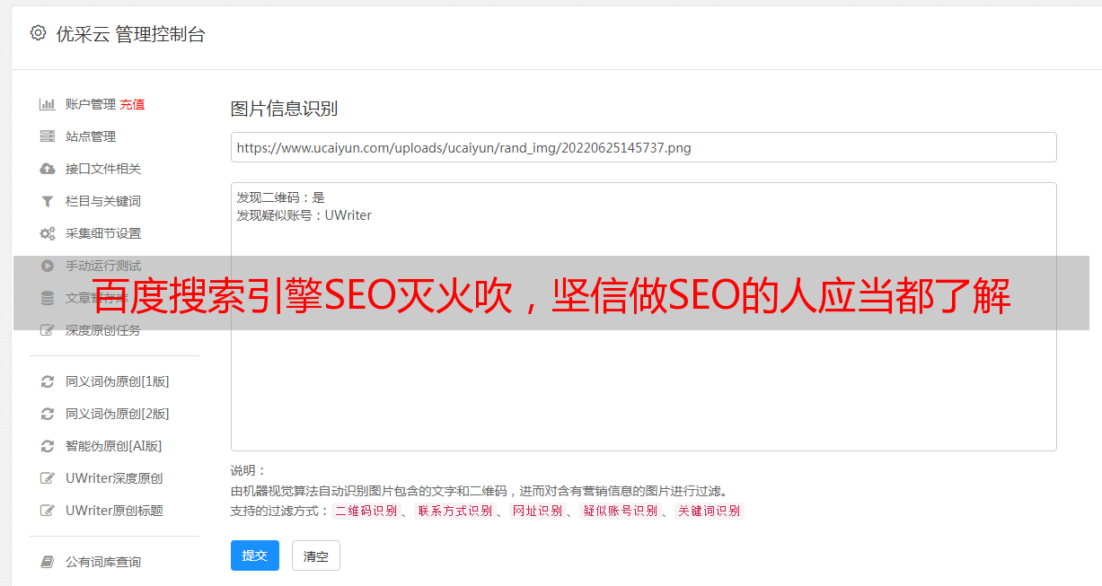Viewport: 1102px width, 586px height.
Task: Click the 发现疑似账号：UWriter result line
Action: [304, 215]
